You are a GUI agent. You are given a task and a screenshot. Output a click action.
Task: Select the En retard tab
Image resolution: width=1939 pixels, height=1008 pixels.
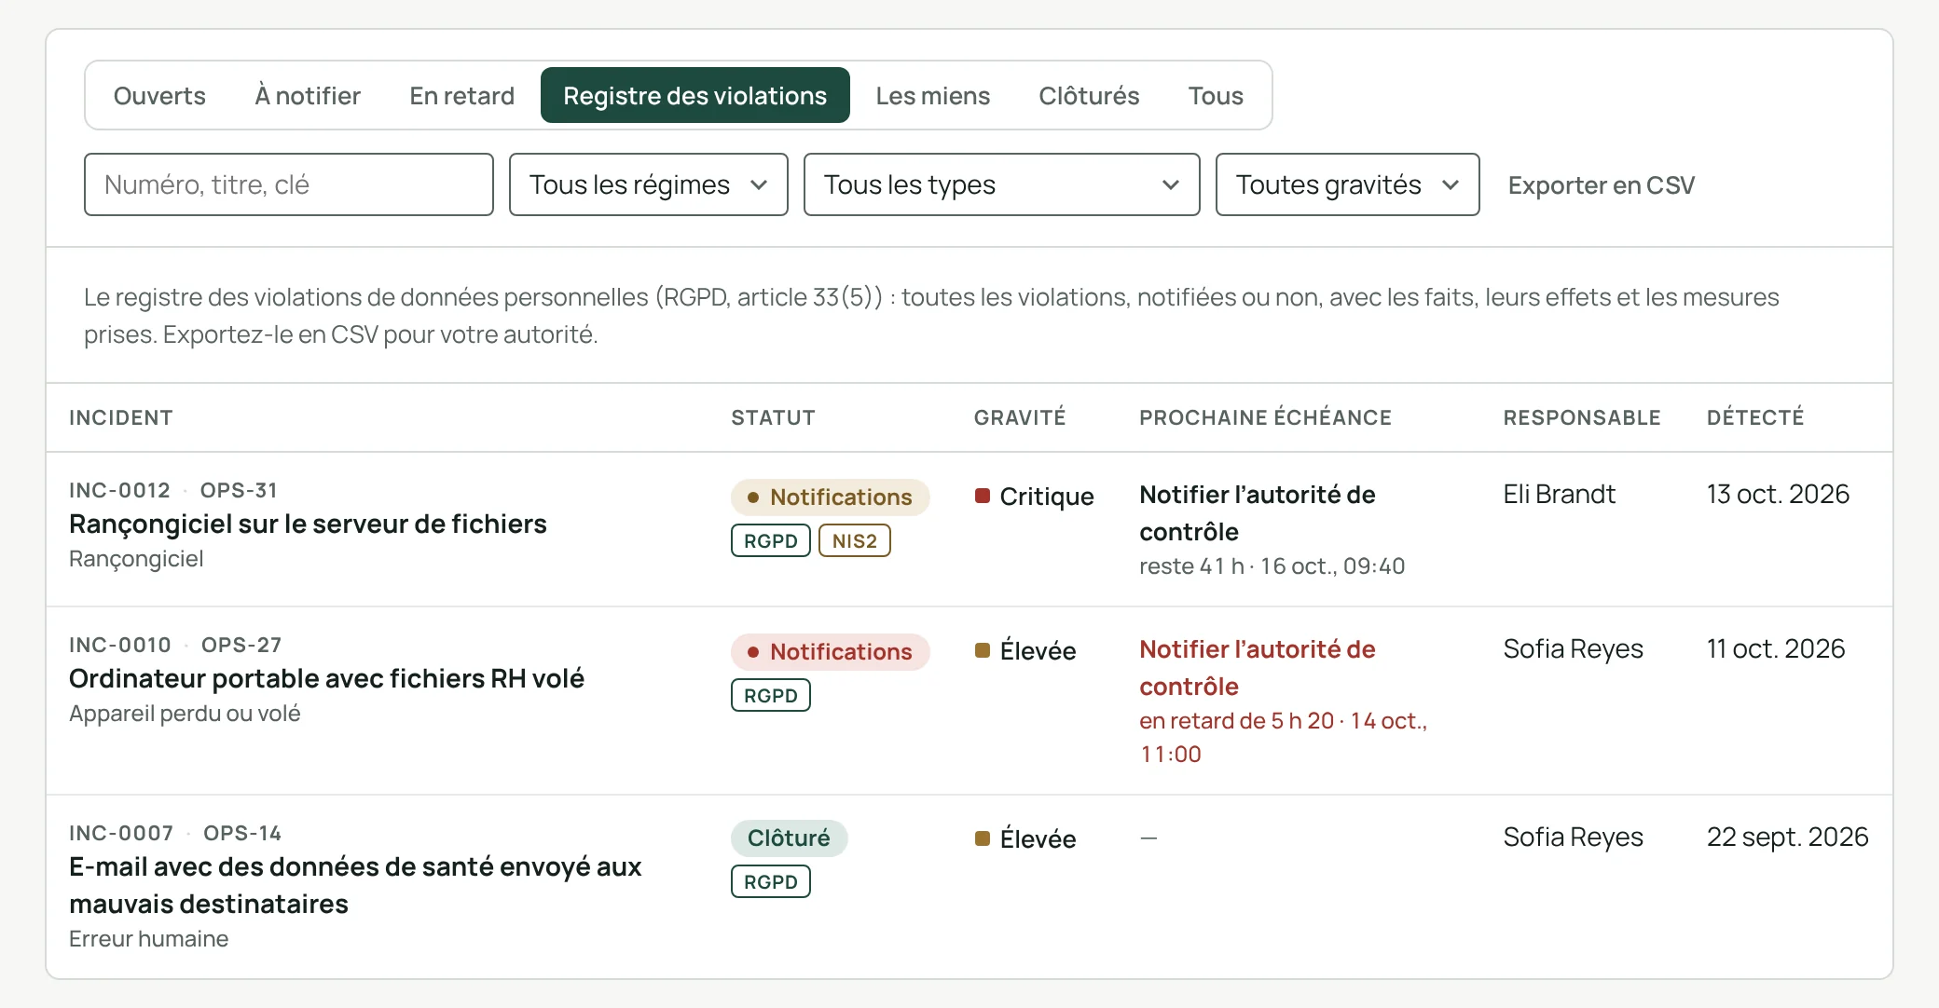[x=461, y=95]
